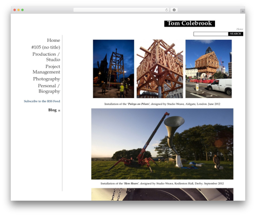
Task: Click the browser reload icon
Action: [166, 10]
